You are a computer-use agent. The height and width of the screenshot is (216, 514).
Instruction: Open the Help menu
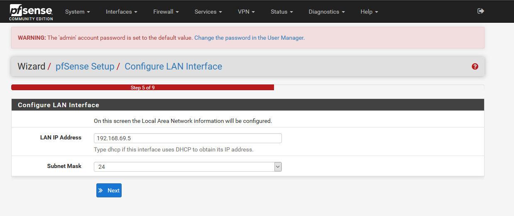click(x=370, y=12)
